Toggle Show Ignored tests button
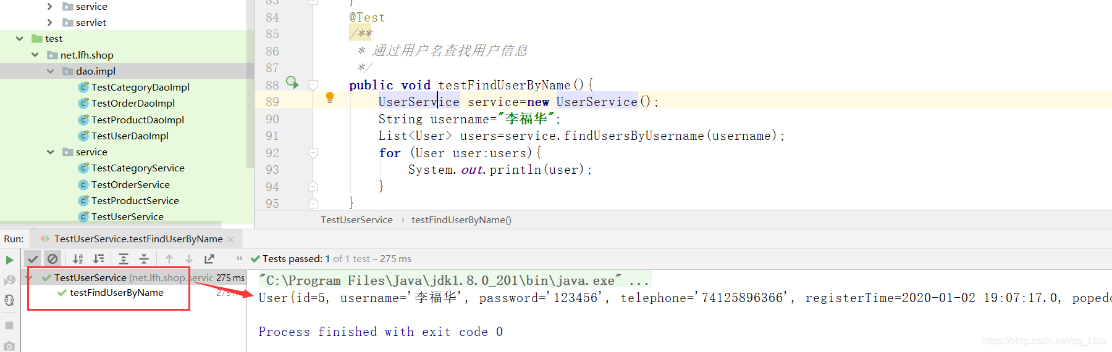Screen dimensions: 1112x352 53,259
